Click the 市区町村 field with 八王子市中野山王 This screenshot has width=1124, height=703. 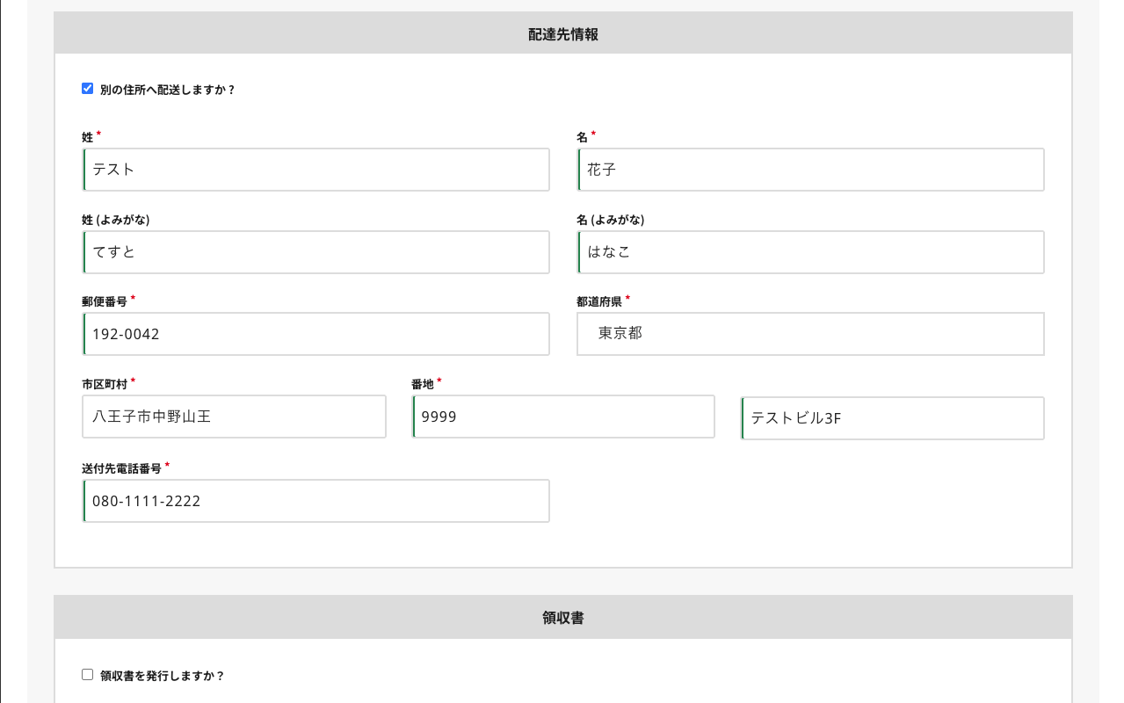(x=234, y=417)
